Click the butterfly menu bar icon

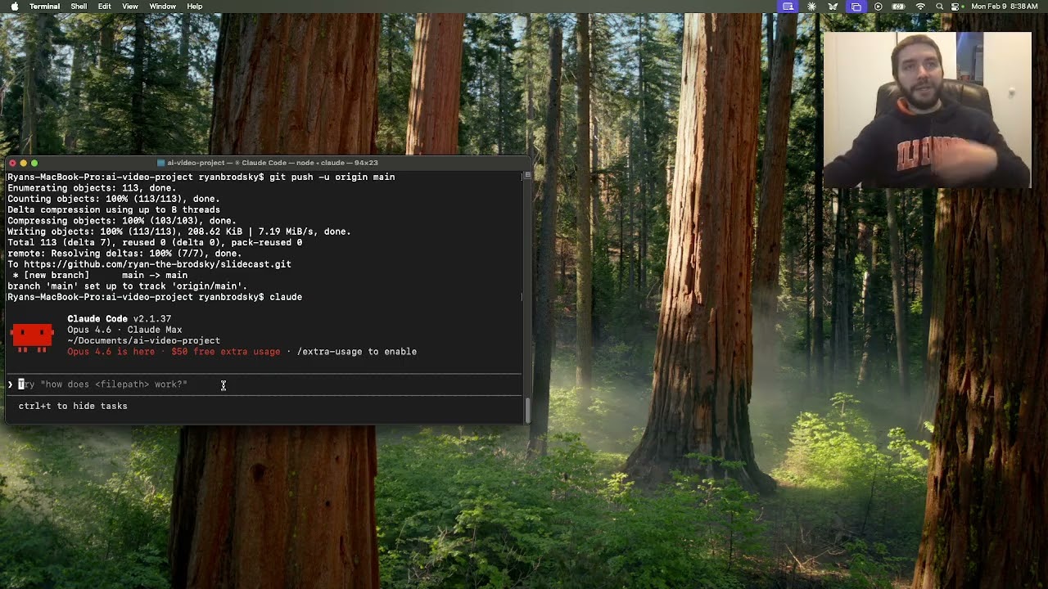[833, 7]
